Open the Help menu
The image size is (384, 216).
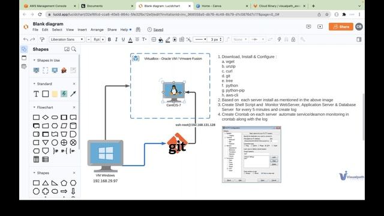[x=124, y=29]
